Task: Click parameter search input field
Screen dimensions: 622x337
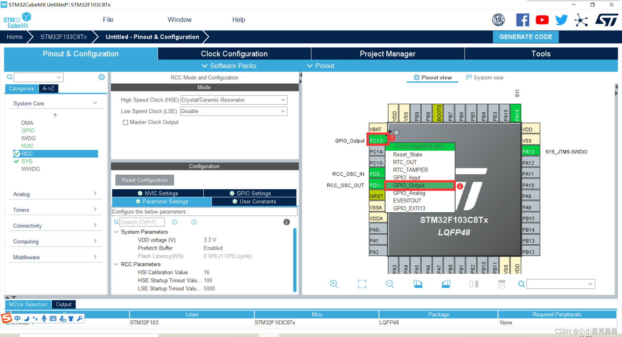Action: [142, 222]
